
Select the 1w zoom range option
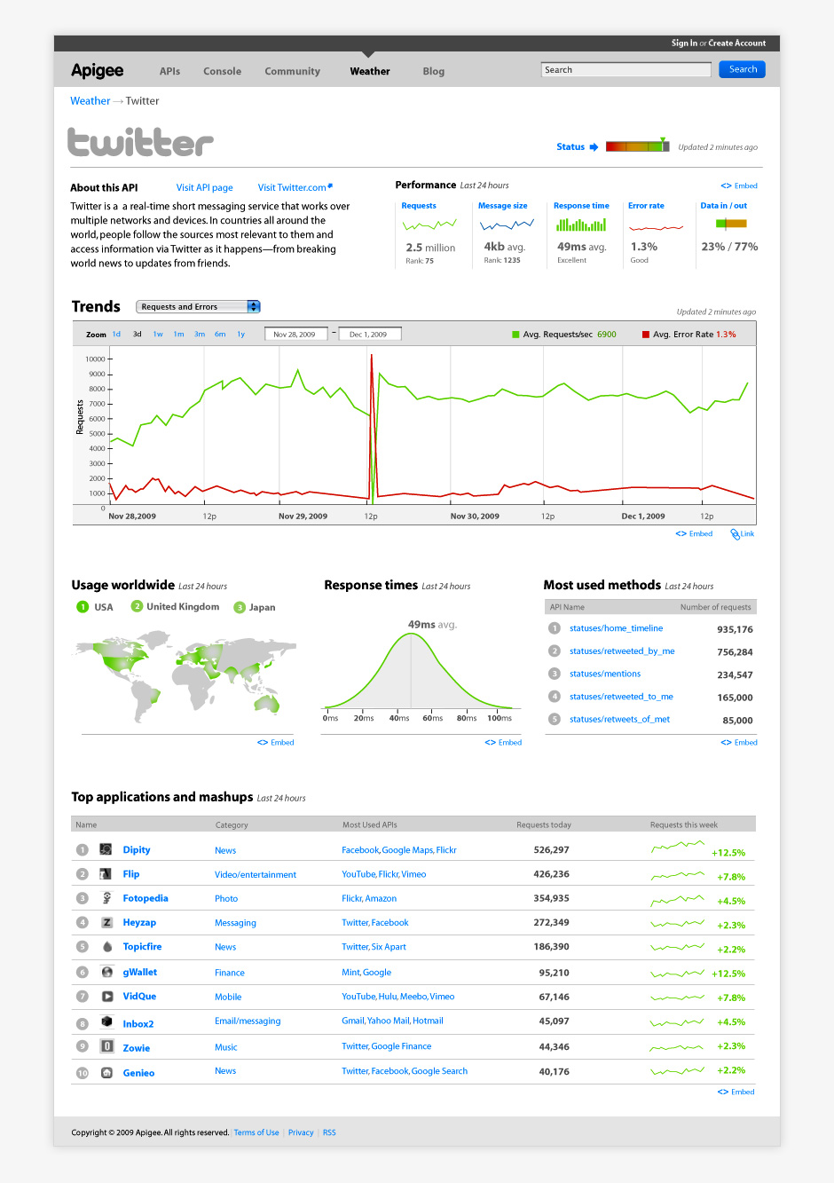point(158,335)
